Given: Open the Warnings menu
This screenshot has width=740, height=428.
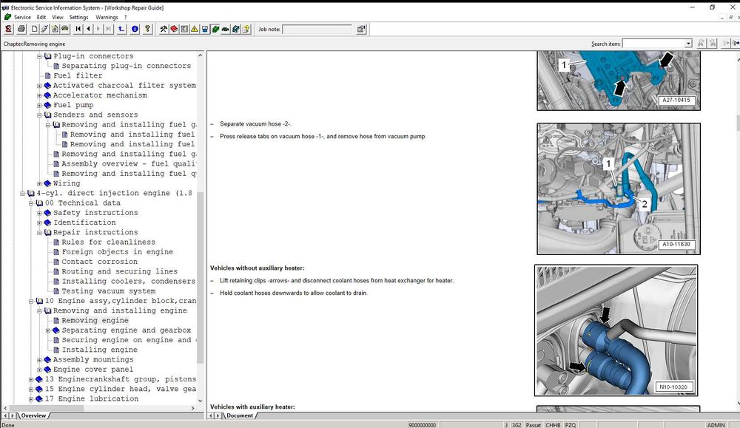Looking at the screenshot, I should [x=107, y=17].
